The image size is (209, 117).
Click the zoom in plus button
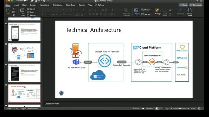coord(188,108)
